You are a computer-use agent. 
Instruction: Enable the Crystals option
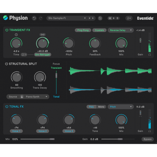pyautogui.click(x=99, y=30)
